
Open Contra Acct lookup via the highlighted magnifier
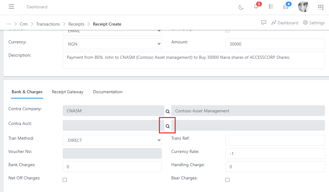click(x=167, y=126)
